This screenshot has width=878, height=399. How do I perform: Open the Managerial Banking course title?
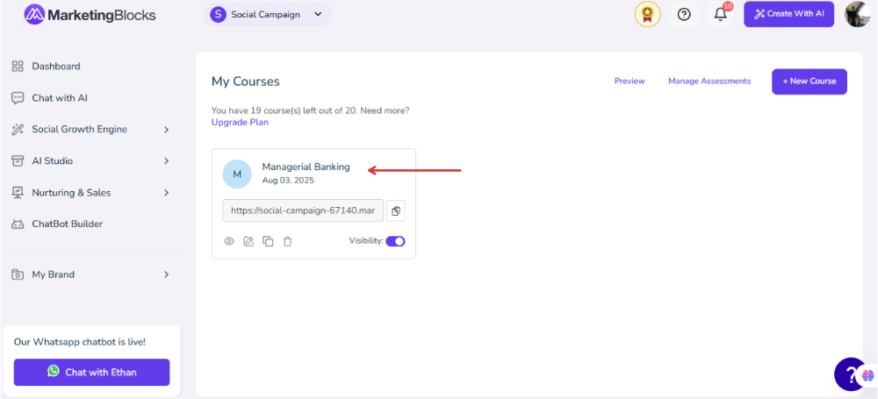306,167
